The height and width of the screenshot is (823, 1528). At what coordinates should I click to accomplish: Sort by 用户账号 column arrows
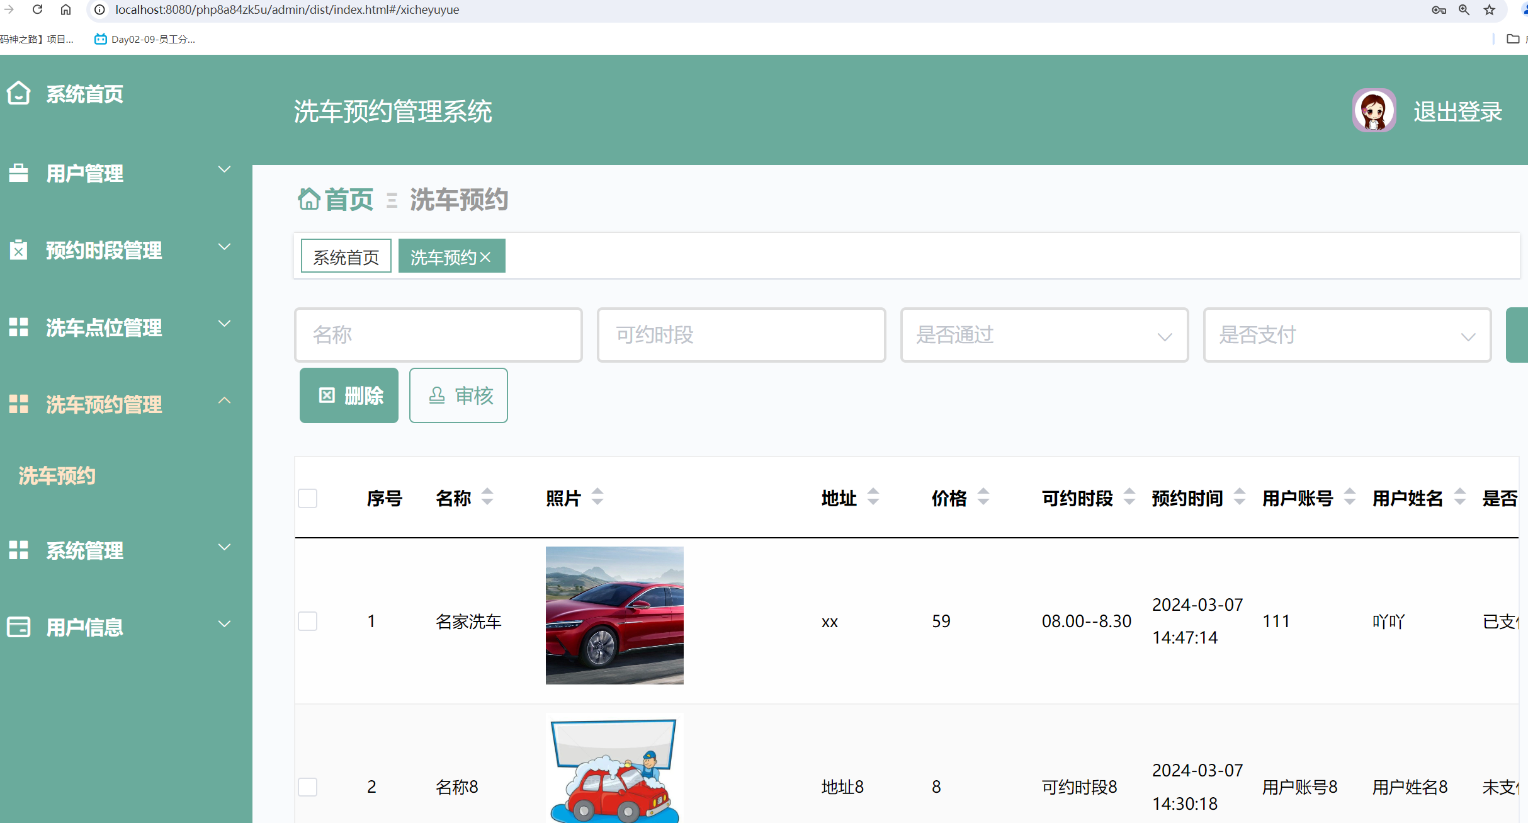pos(1350,497)
